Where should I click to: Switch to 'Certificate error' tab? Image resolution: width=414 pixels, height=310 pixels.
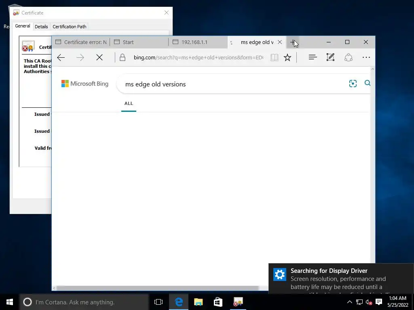click(x=81, y=42)
